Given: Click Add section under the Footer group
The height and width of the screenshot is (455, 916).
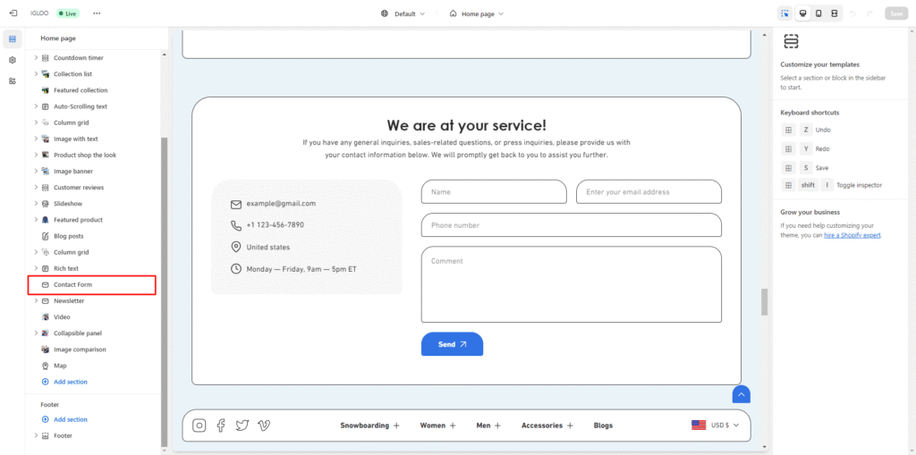Looking at the screenshot, I should click(70, 419).
